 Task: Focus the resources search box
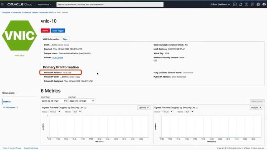point(110,5)
